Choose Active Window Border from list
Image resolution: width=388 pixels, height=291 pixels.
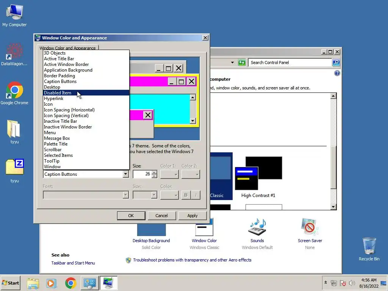[x=86, y=64]
